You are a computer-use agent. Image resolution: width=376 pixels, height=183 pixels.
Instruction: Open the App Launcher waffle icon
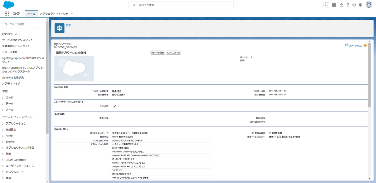6,13
